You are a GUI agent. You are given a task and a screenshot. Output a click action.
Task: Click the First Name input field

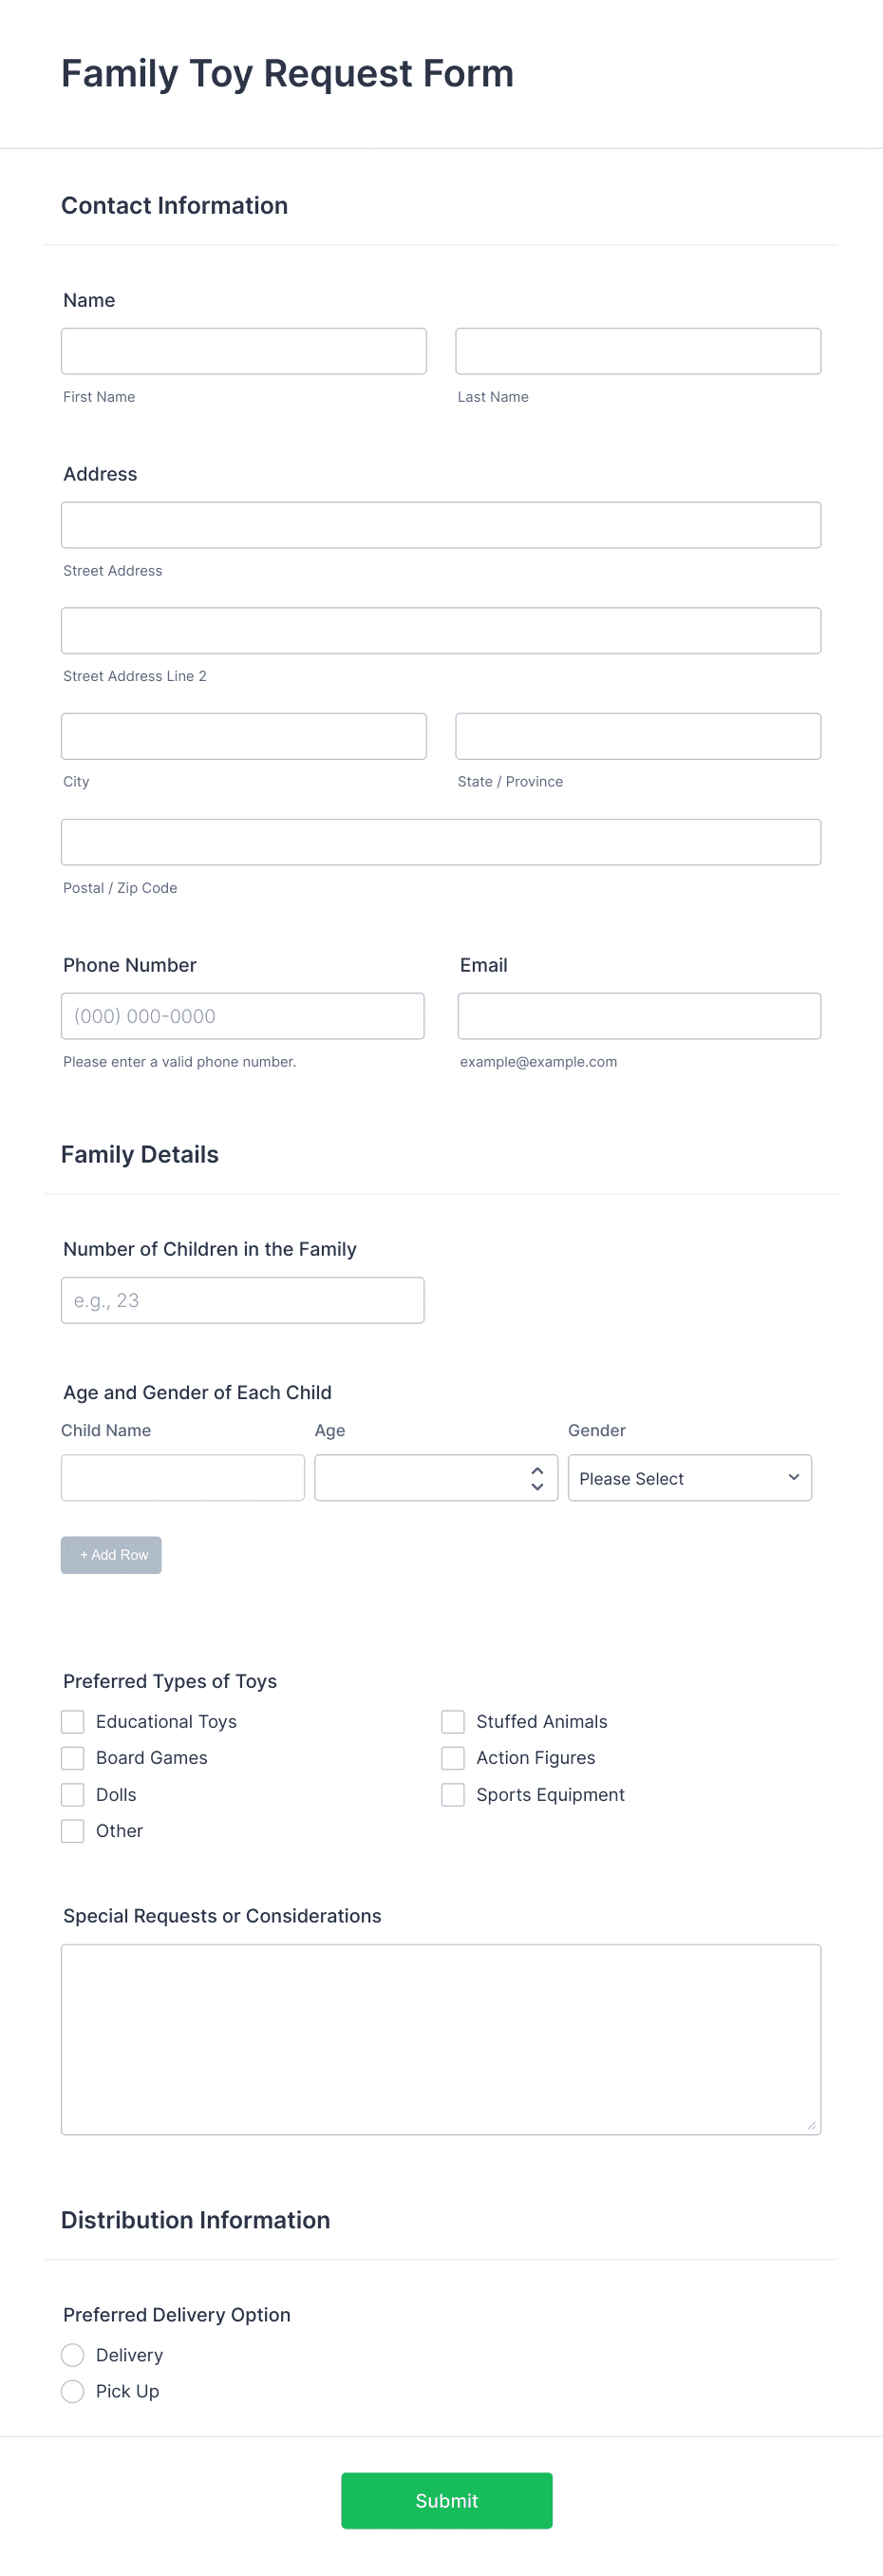243,350
